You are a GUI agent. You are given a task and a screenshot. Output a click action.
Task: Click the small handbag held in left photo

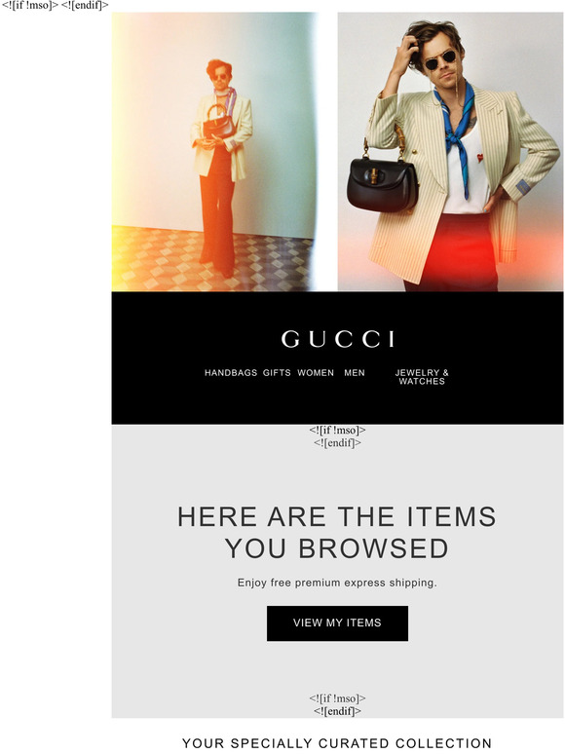219,126
